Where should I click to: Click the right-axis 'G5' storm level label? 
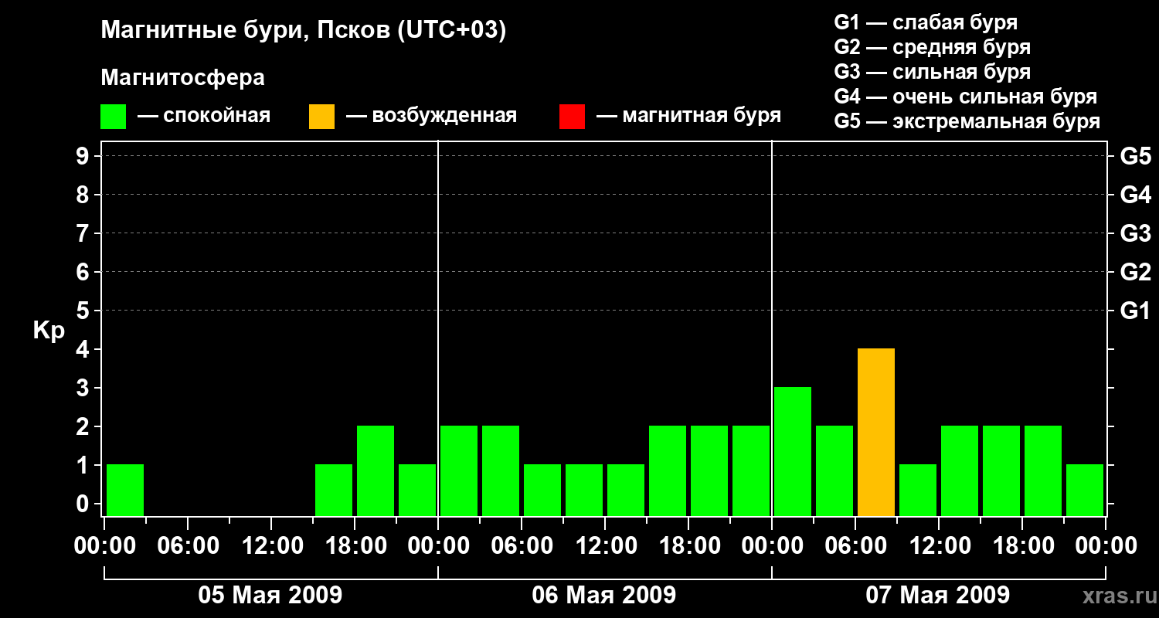coord(1136,156)
